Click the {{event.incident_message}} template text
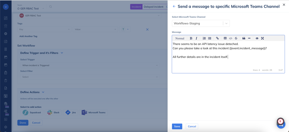 (x=247, y=48)
